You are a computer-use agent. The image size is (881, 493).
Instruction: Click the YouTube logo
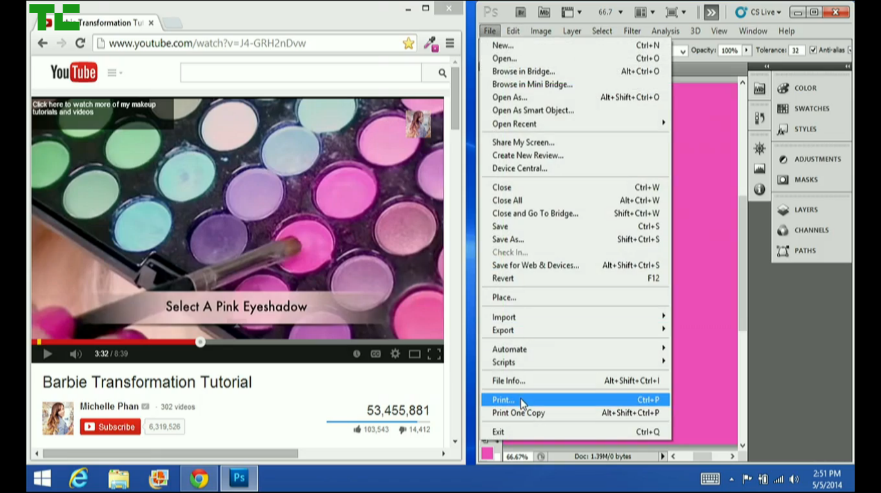pyautogui.click(x=74, y=73)
